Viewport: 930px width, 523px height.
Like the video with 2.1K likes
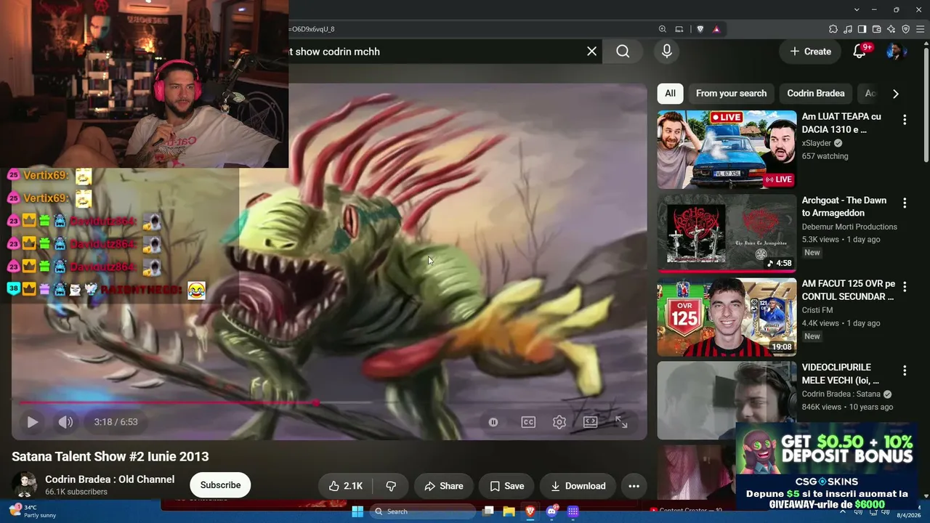pos(345,486)
